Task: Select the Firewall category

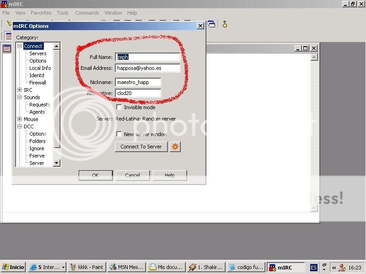Action: [x=38, y=83]
